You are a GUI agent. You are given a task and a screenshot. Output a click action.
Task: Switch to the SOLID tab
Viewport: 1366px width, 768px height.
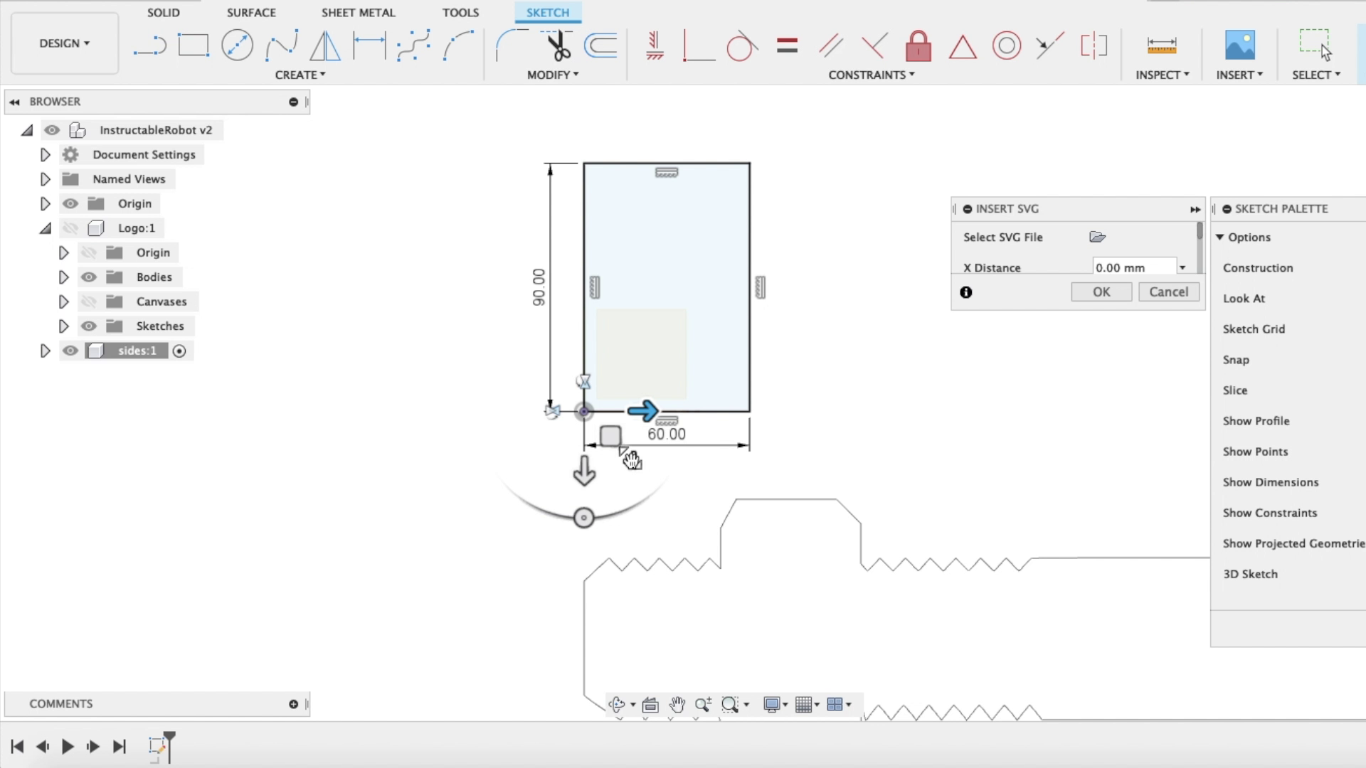(163, 12)
